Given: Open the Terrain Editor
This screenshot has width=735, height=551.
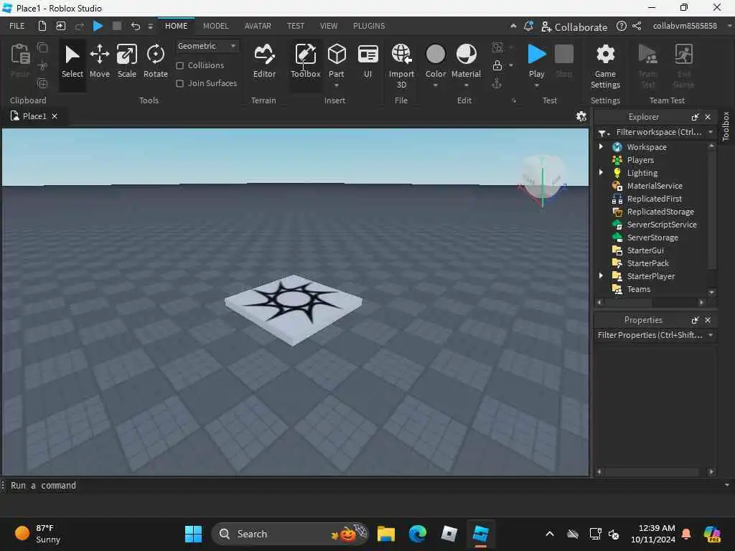Looking at the screenshot, I should [x=264, y=62].
